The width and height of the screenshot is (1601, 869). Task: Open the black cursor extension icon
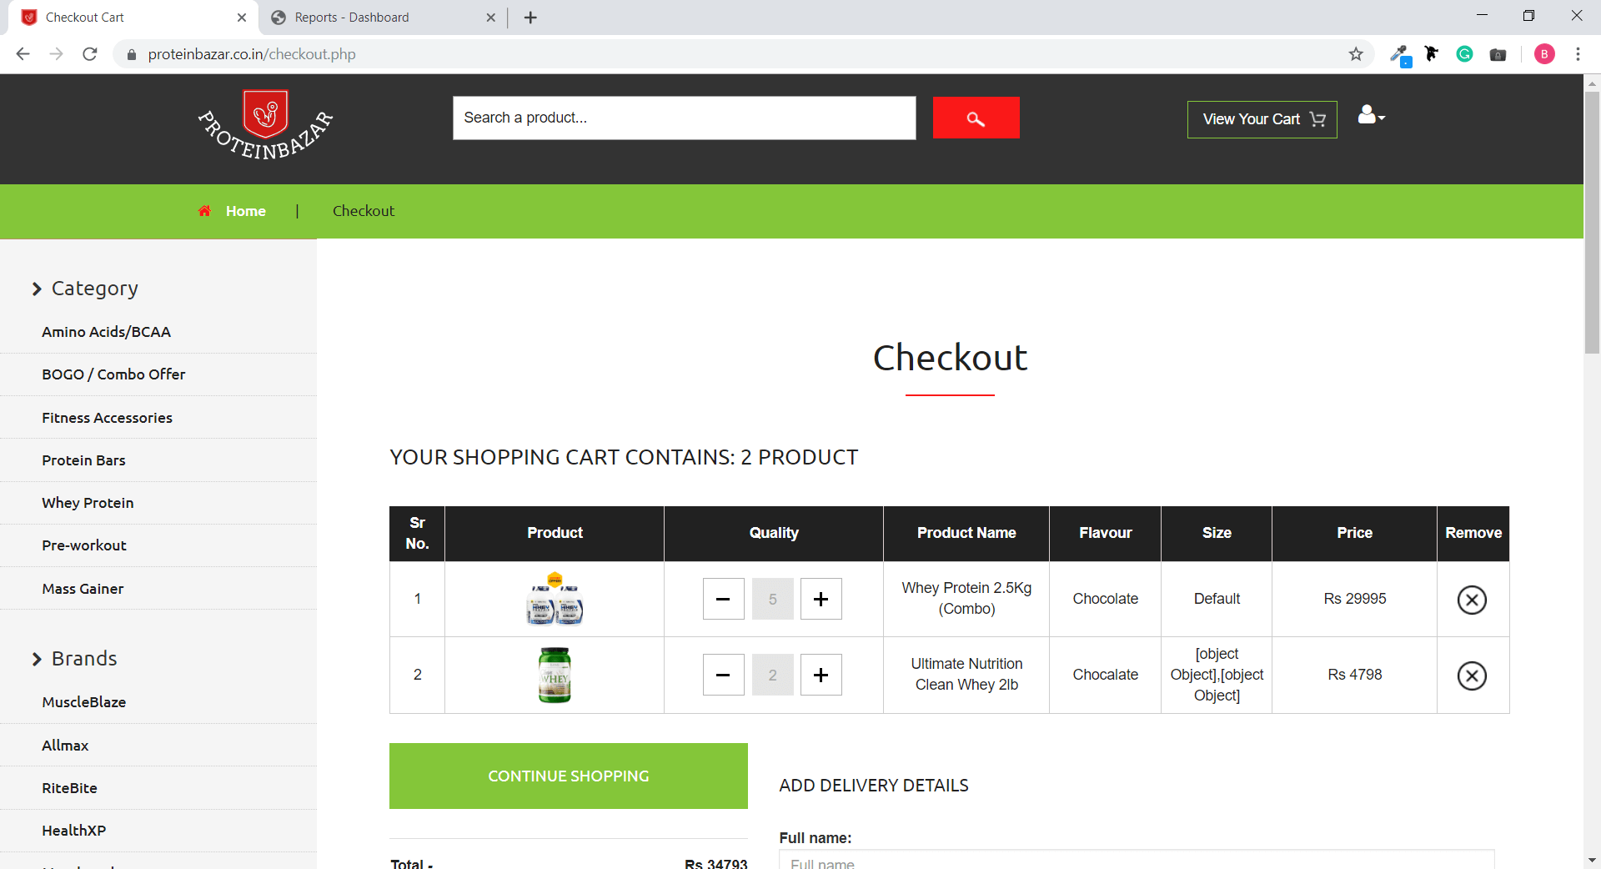point(1432,54)
